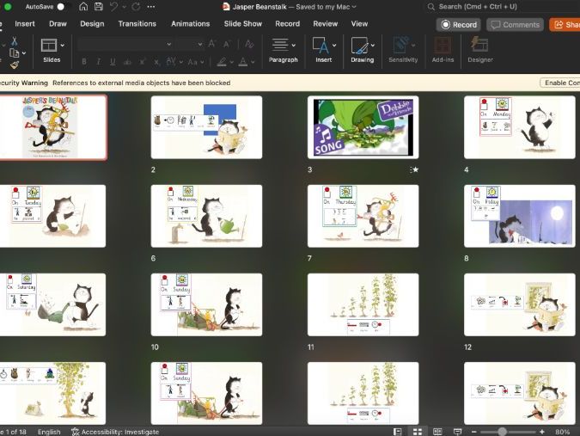Screen dimensions: 580x436
Task: Click the text highlight color icon
Action: point(222,62)
